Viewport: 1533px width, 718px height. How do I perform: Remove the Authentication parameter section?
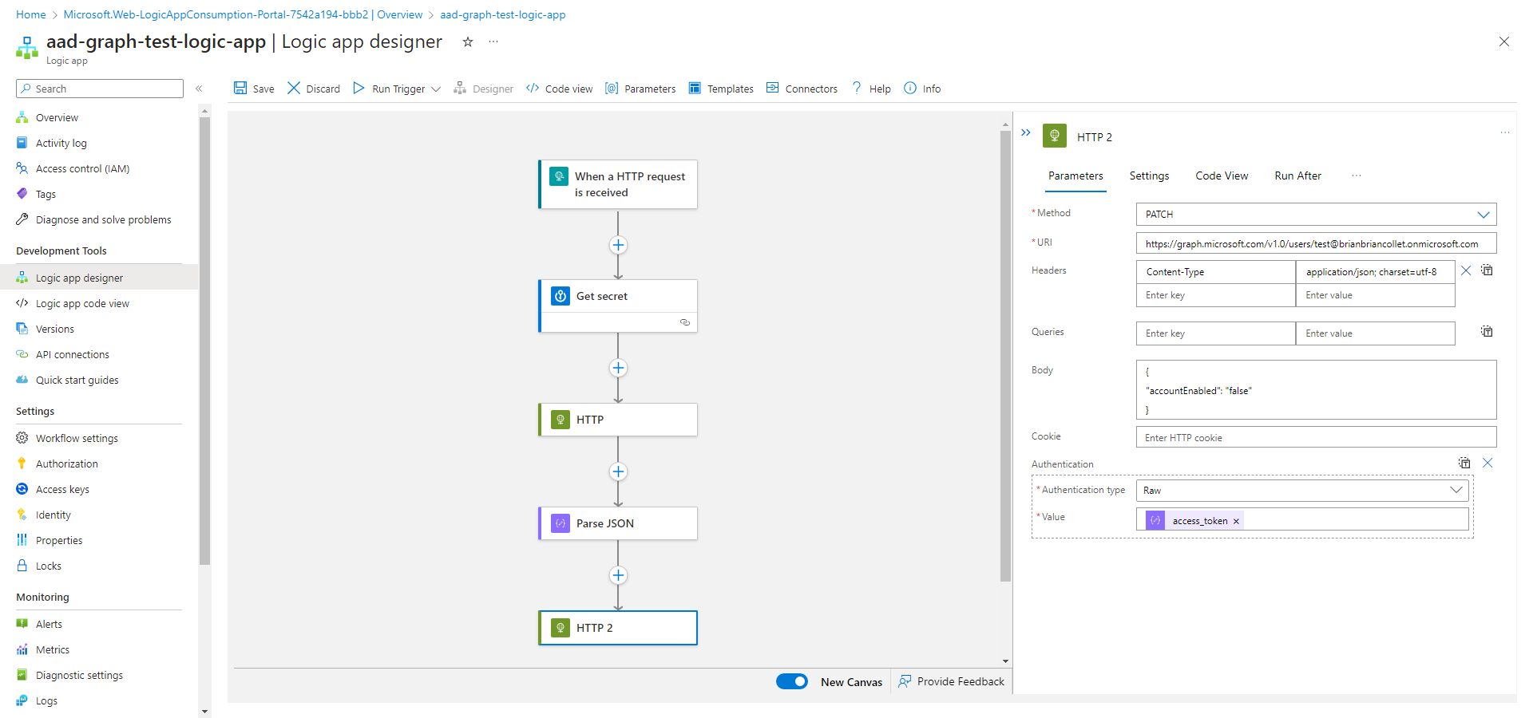(1487, 463)
